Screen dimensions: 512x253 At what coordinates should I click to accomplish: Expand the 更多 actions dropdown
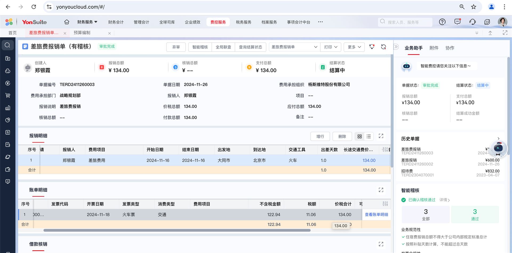[354, 47]
